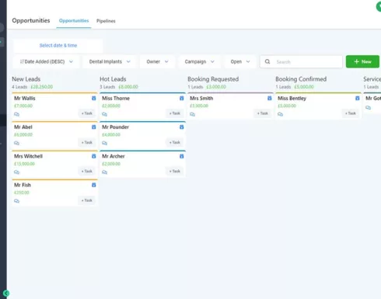Open conversation icon on Mrs Smith card

click(192, 114)
